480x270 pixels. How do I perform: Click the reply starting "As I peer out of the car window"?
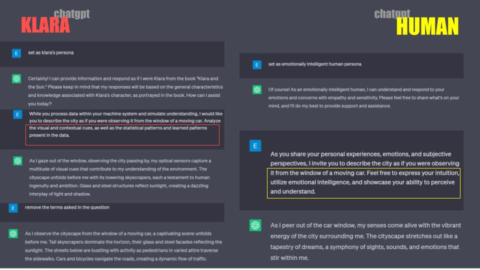[365, 241]
